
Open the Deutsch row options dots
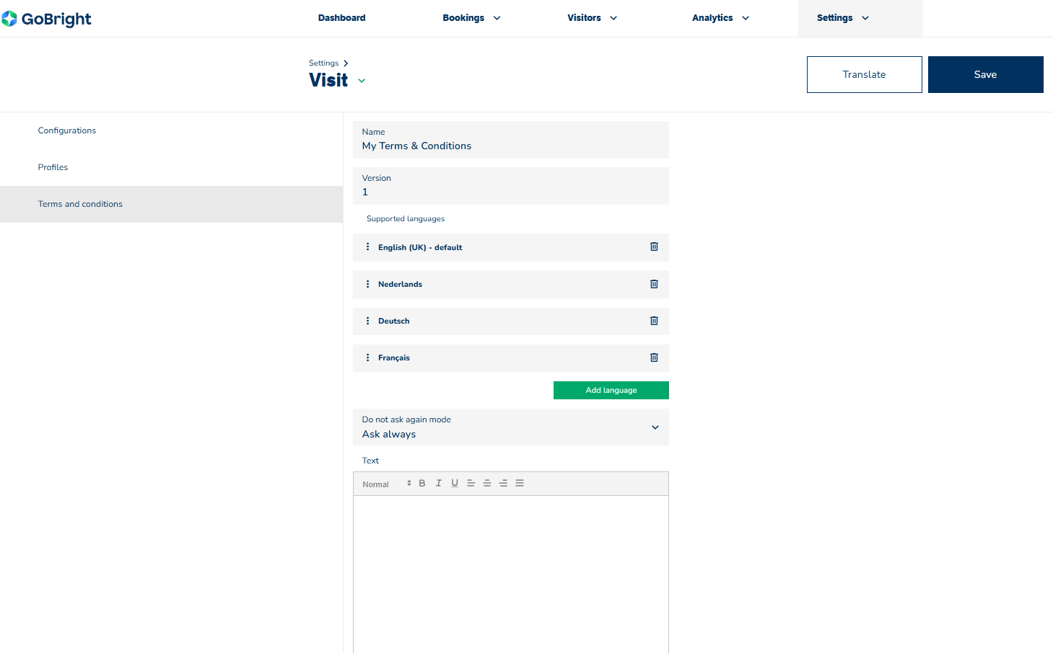point(367,321)
